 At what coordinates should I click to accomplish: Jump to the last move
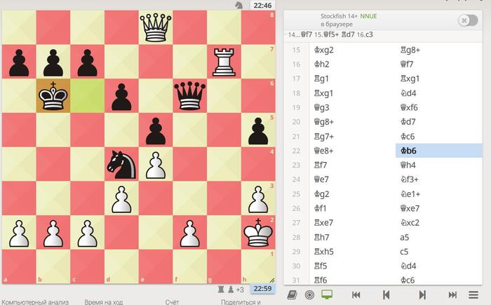coord(452,294)
